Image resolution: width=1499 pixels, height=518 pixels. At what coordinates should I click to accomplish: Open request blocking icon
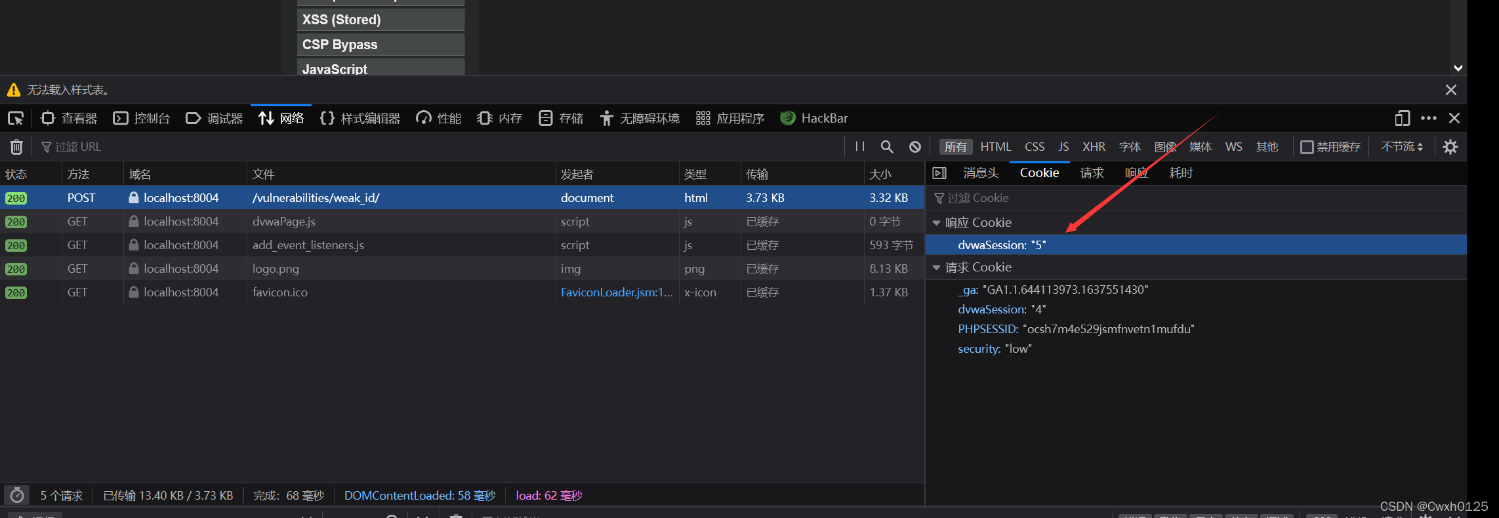[915, 147]
